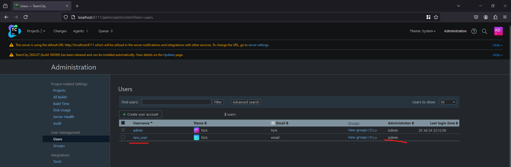This screenshot has width=511, height=167.
Task: Open the recent tabs view icon
Action: tap(5, 6)
